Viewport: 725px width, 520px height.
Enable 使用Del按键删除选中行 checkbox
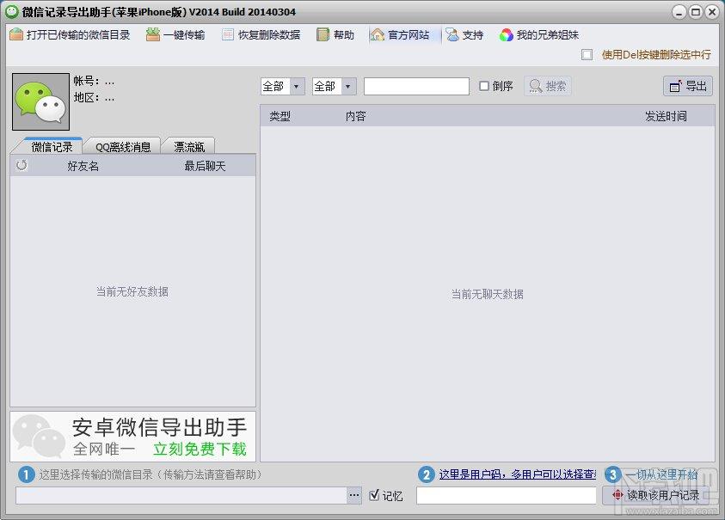587,54
